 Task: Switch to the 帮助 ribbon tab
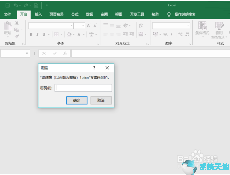click(155, 14)
